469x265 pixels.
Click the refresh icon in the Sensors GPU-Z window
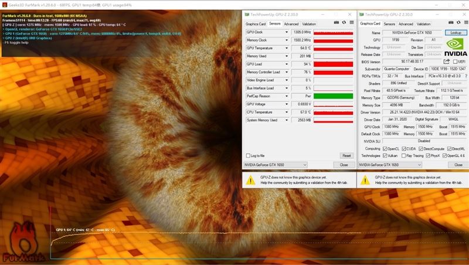tap(344, 22)
